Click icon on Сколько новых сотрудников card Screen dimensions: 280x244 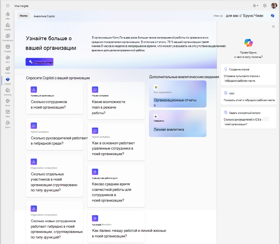click(34, 209)
